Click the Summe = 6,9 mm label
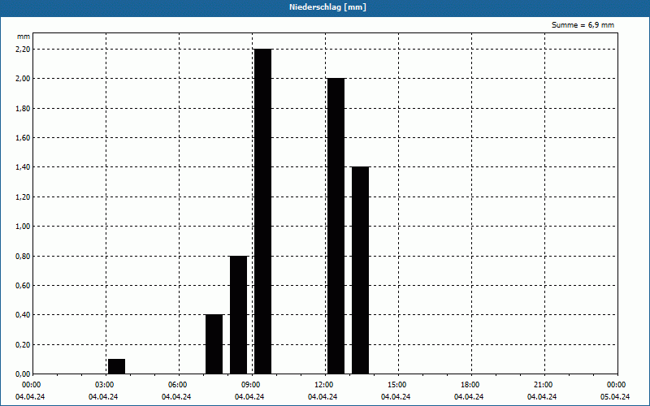Screen dimensions: 650x406 (583, 25)
